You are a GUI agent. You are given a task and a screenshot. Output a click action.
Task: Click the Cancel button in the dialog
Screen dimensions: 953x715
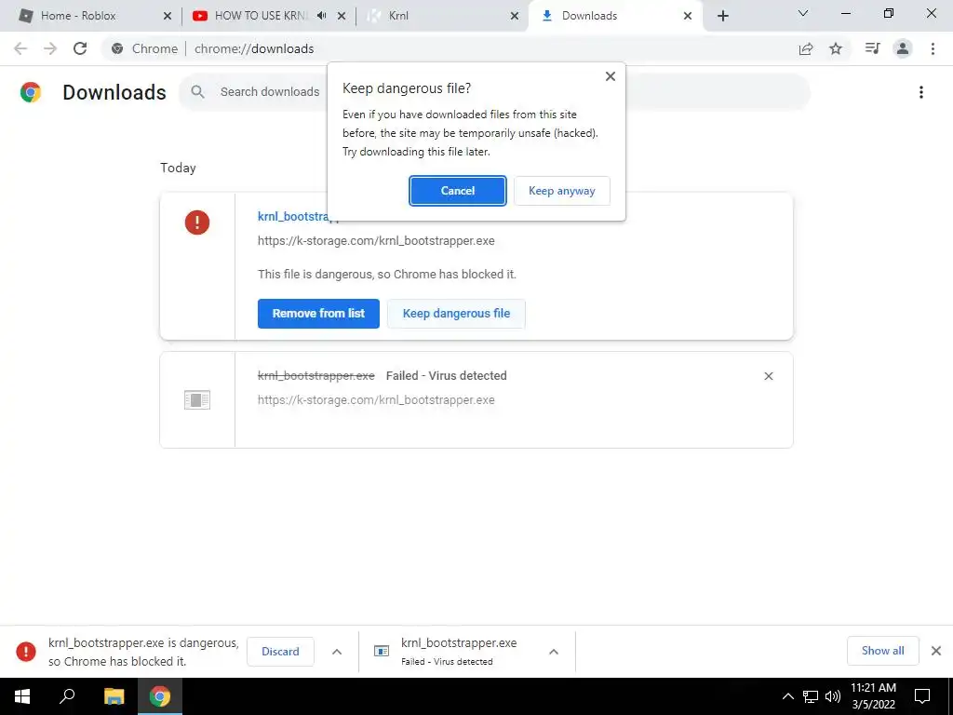coord(457,191)
